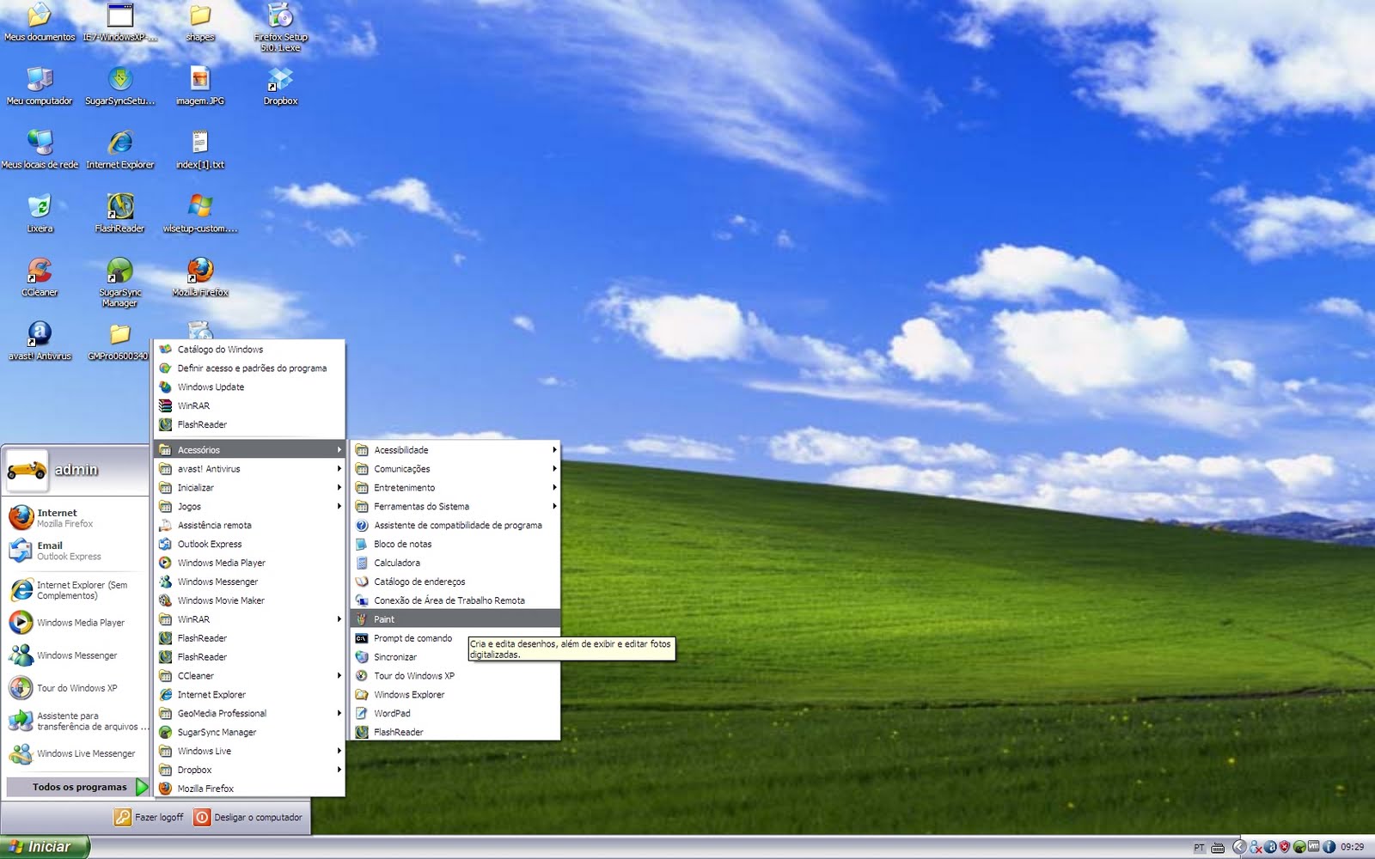
Task: Open Catálogo do Windows
Action: (249, 350)
